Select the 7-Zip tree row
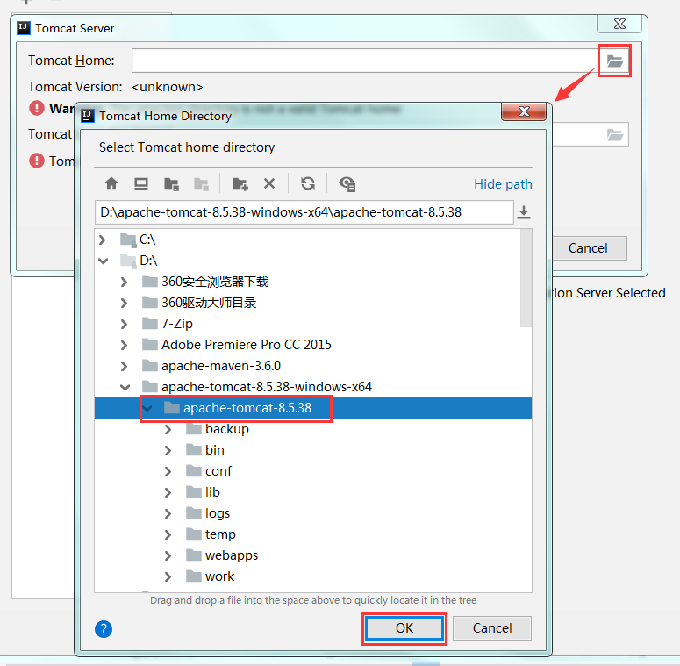Image resolution: width=680 pixels, height=666 pixels. pos(307,324)
